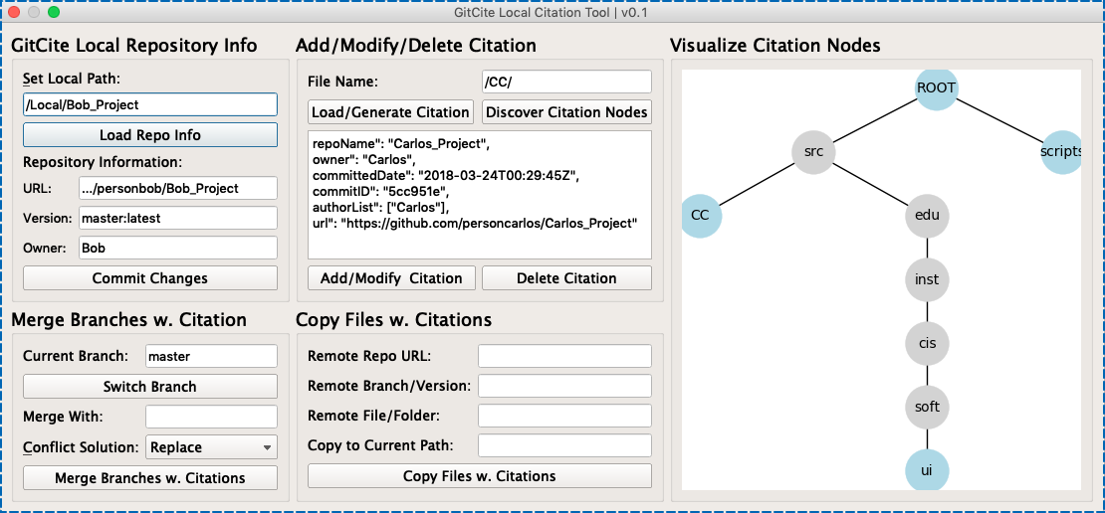Click the cis node in the graph
Screen dimensions: 1105x513
[x=927, y=344]
